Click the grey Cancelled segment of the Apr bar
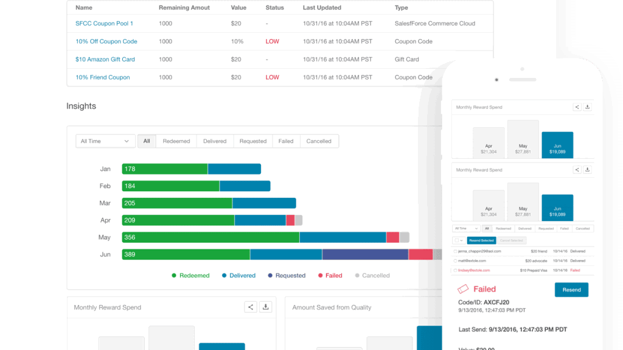The image size is (623, 350). [298, 220]
